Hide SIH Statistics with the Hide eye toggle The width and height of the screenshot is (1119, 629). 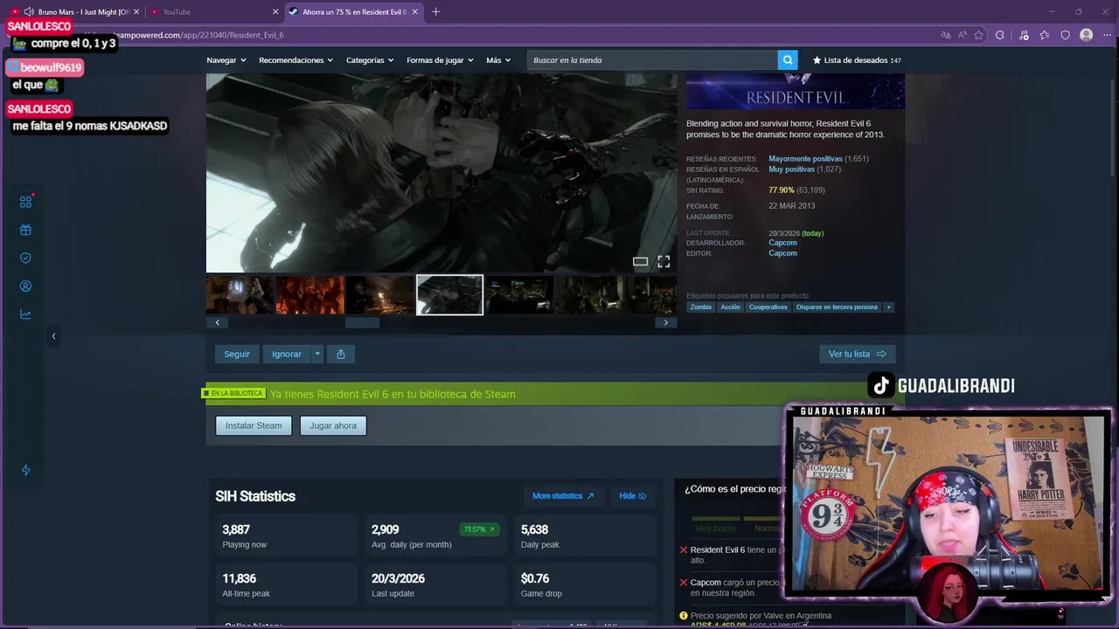(x=633, y=496)
